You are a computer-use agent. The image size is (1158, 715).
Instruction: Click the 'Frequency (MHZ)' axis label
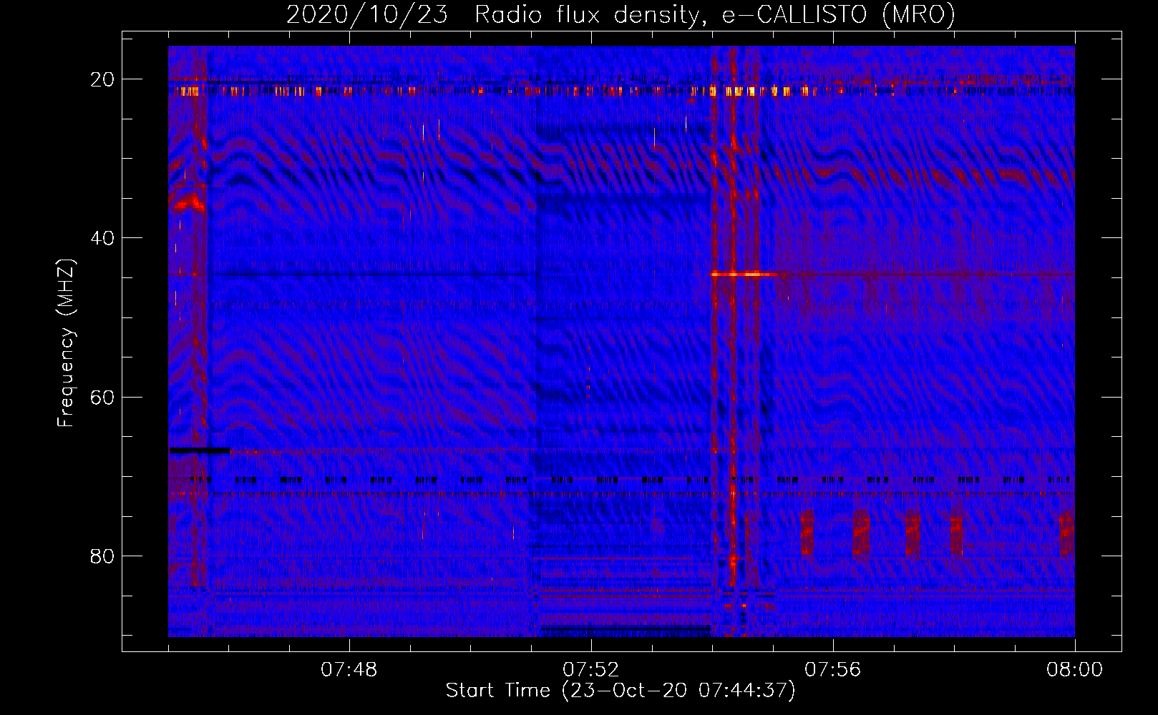[x=66, y=343]
